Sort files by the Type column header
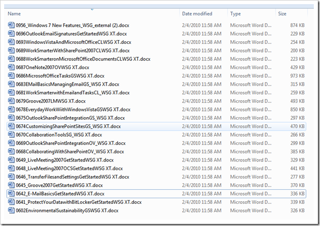This screenshot has height=226, width=320. click(x=235, y=13)
